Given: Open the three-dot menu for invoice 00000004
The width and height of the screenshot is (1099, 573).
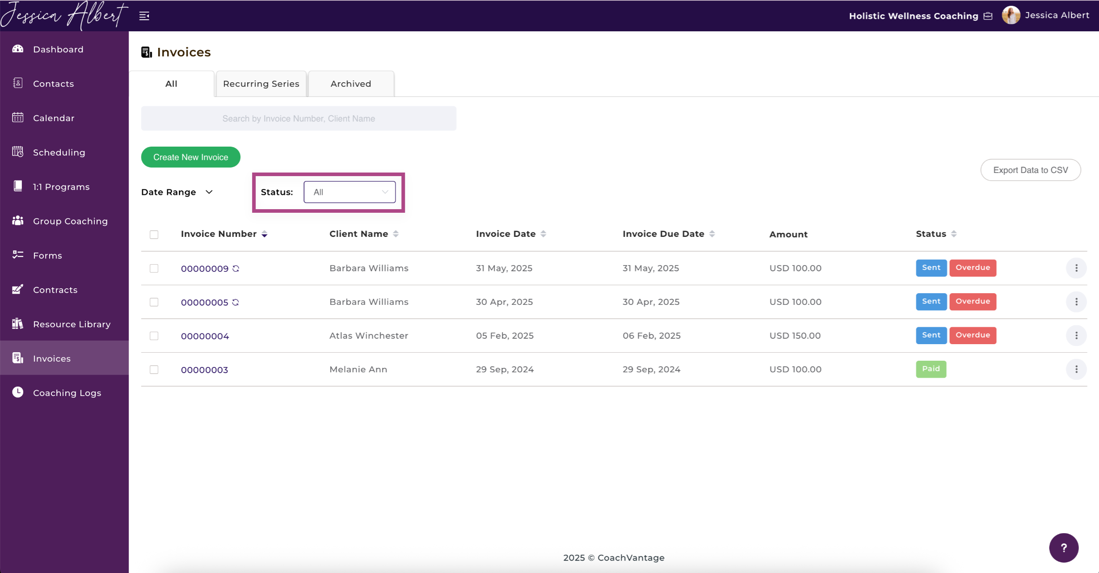Looking at the screenshot, I should 1076,336.
